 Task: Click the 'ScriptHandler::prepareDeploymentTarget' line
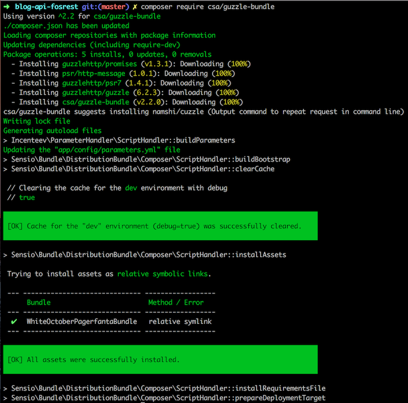point(164,398)
